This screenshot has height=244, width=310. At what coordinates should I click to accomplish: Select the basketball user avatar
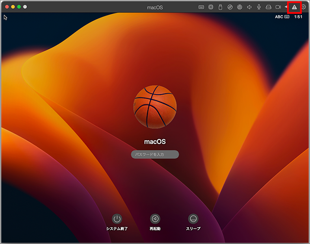pyautogui.click(x=155, y=107)
